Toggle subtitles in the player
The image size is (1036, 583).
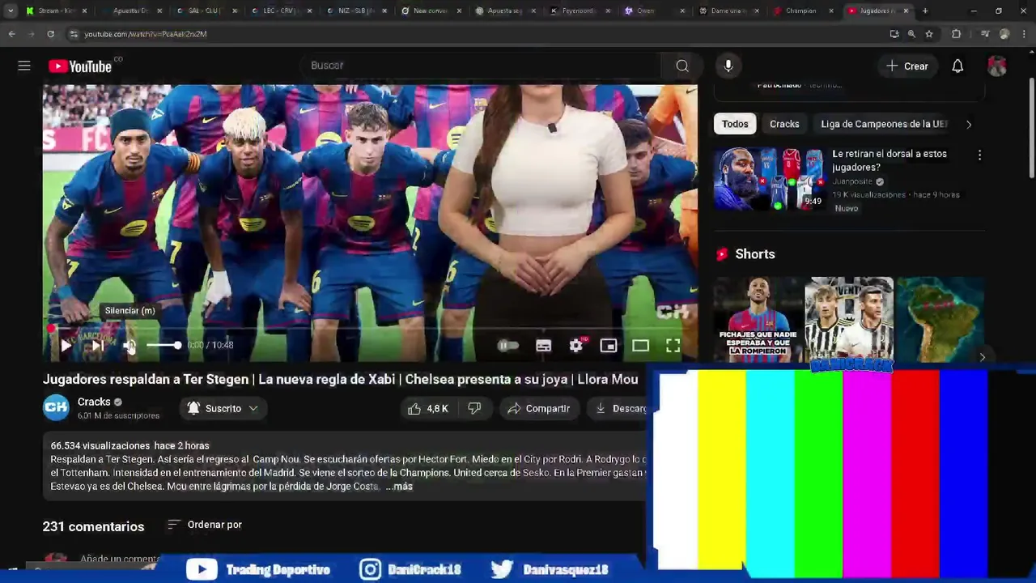click(x=544, y=346)
